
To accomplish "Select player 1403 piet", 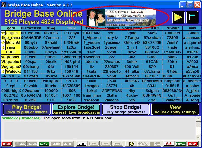I will pyautogui.click(x=71, y=62).
